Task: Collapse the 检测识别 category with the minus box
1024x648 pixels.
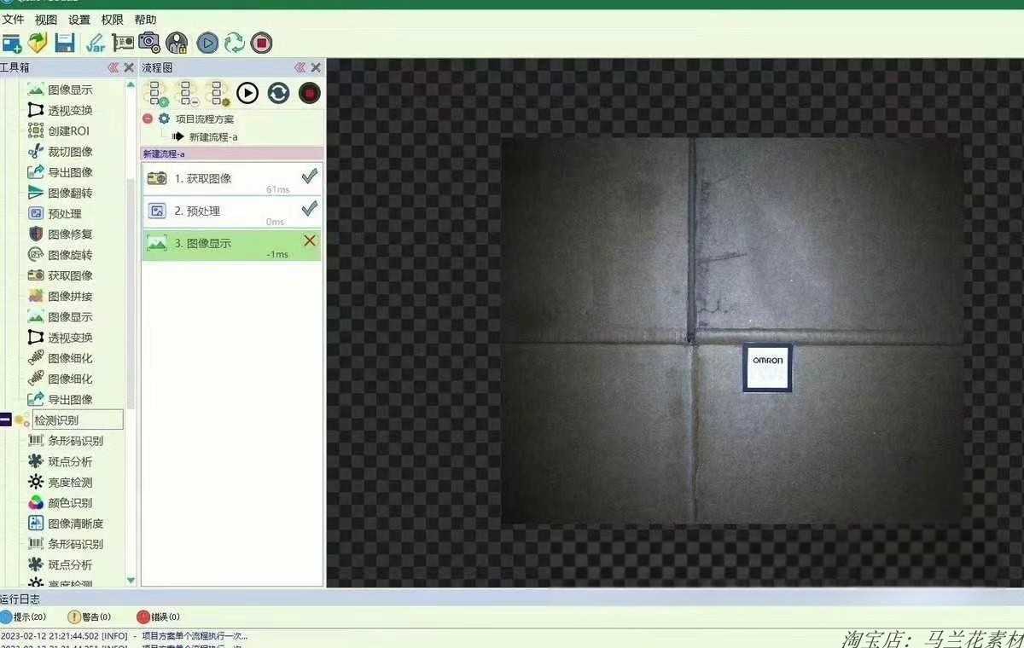Action: pos(5,419)
